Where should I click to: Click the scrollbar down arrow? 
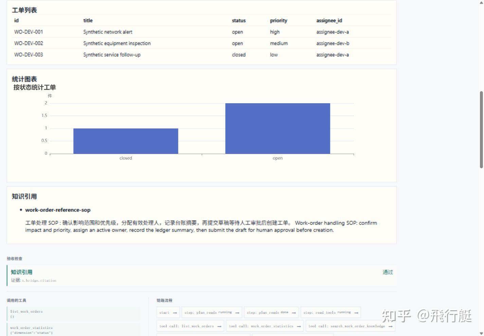(481, 333)
